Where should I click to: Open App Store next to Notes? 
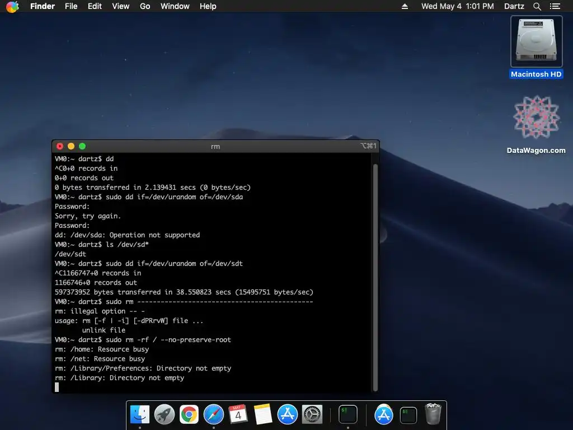(x=288, y=415)
